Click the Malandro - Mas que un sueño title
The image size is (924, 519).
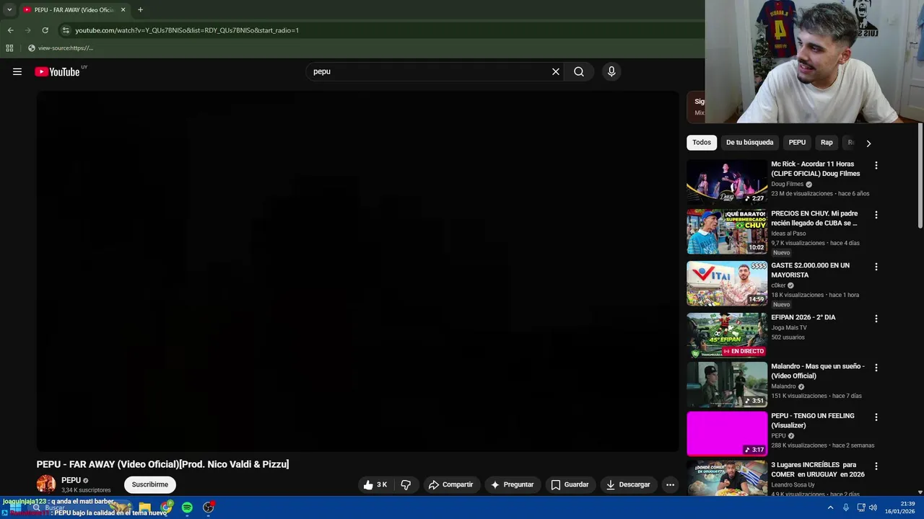(818, 371)
